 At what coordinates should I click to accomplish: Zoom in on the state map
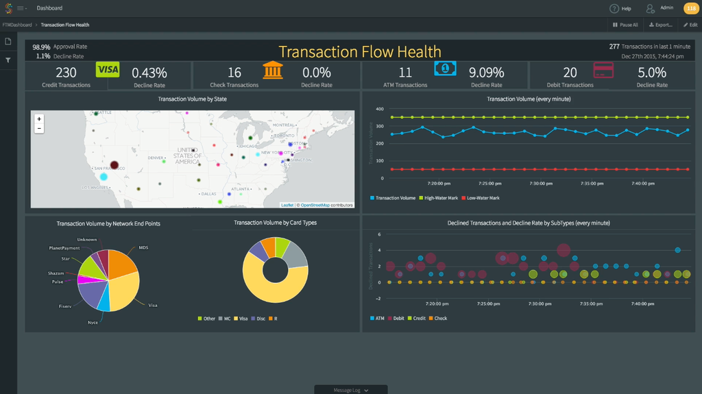pyautogui.click(x=39, y=119)
